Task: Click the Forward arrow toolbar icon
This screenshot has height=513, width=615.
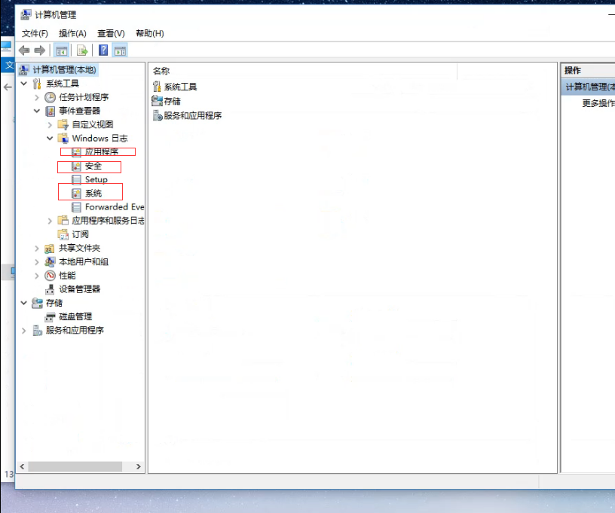Action: click(40, 50)
